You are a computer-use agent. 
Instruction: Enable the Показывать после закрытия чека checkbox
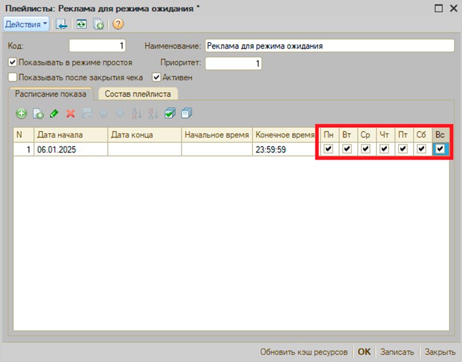[x=12, y=77]
